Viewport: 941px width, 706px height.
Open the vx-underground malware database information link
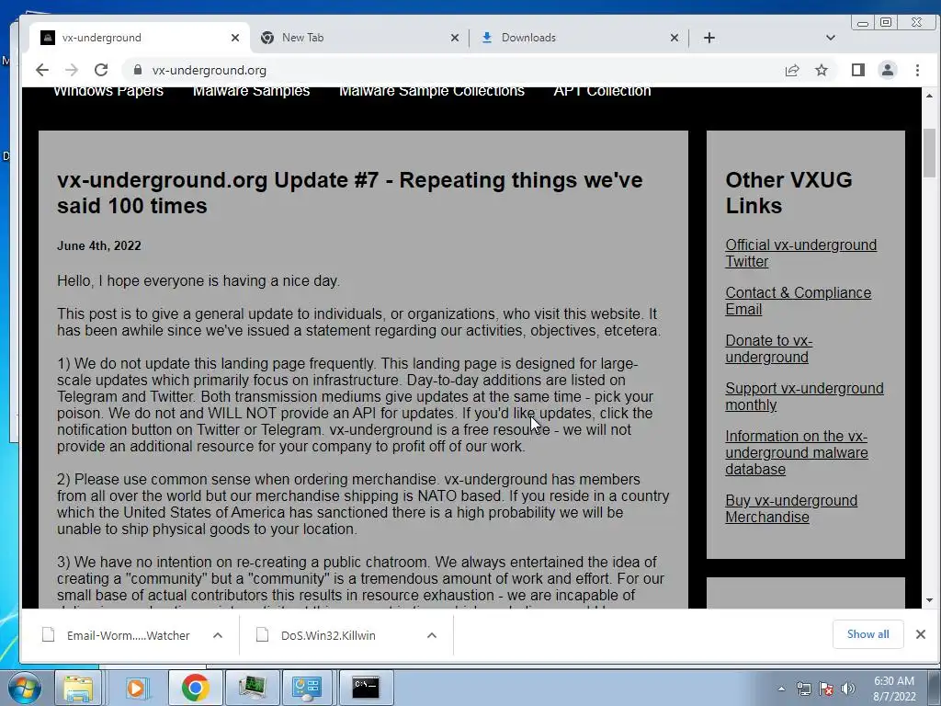pos(797,452)
